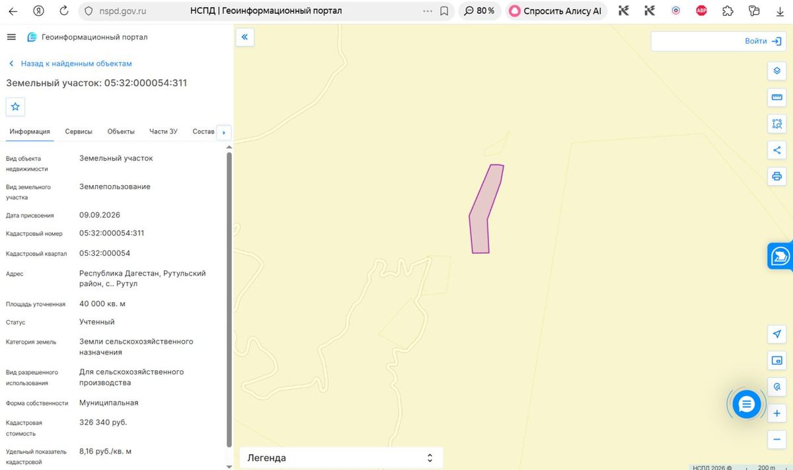
Task: Activate the search-by-area selection tool
Action: [x=777, y=124]
